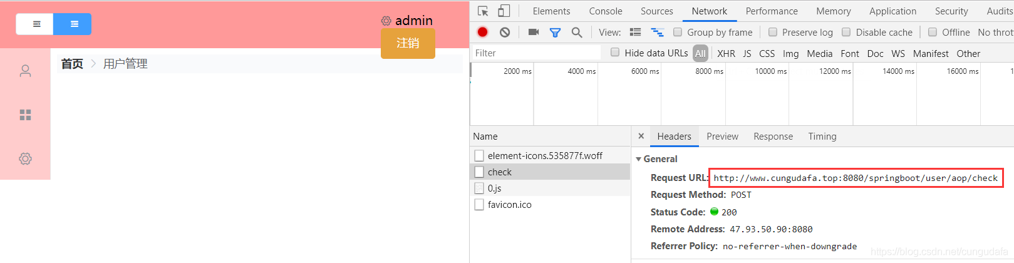Open the admin user dropdown

click(x=407, y=21)
